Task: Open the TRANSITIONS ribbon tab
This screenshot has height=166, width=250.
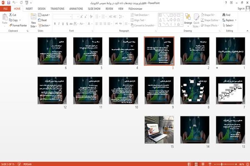Action: 57,9
